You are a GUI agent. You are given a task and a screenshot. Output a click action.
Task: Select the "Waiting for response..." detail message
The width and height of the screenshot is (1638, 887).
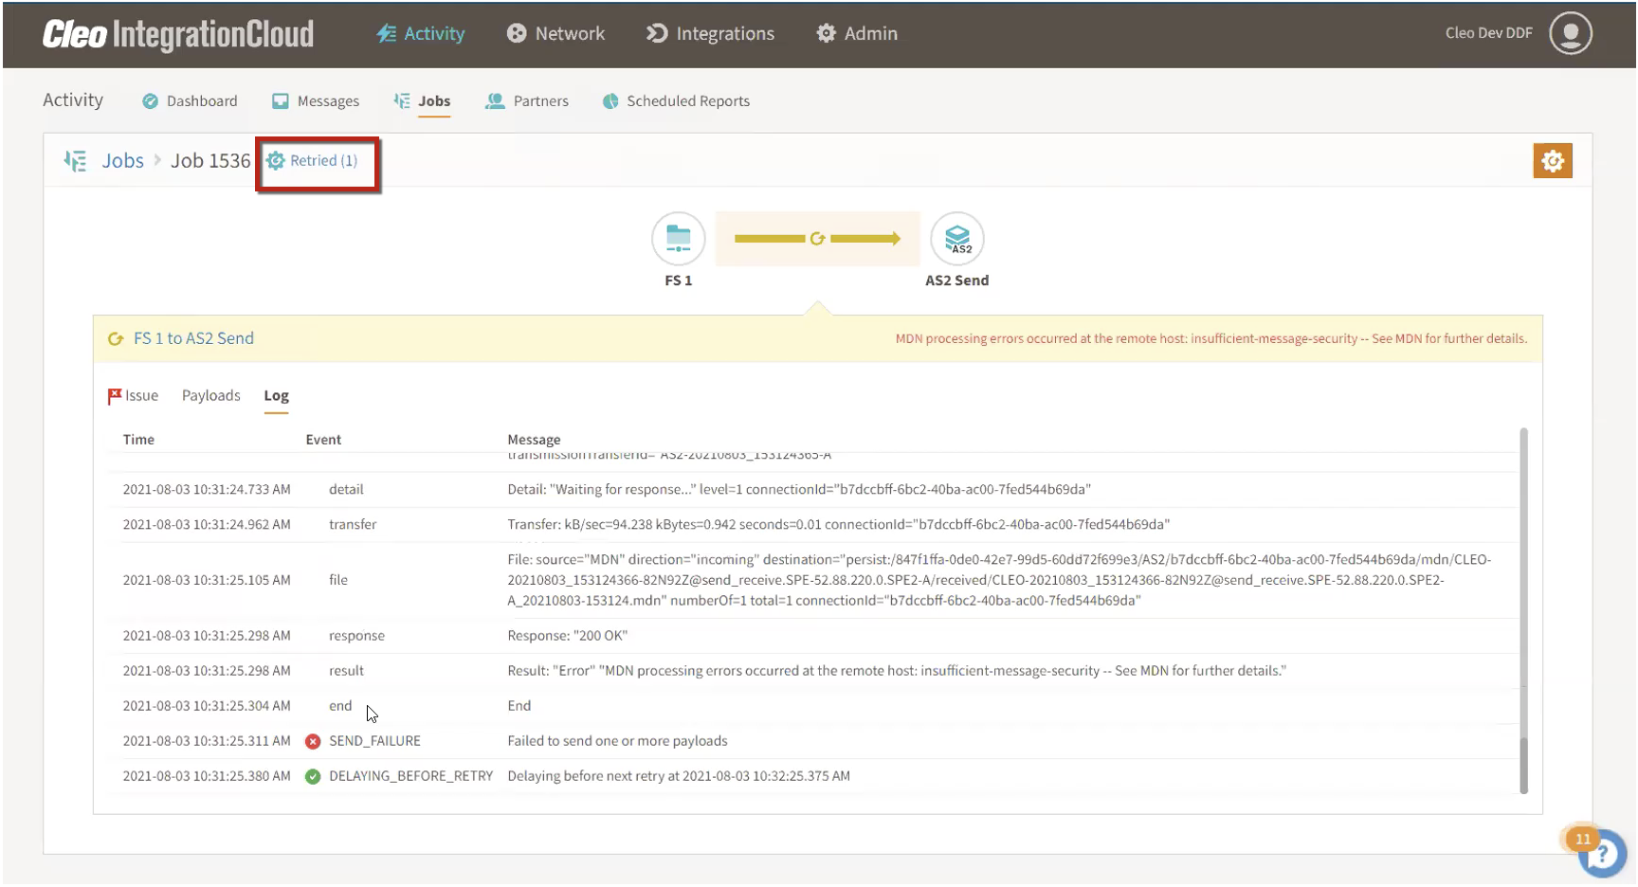(799, 490)
